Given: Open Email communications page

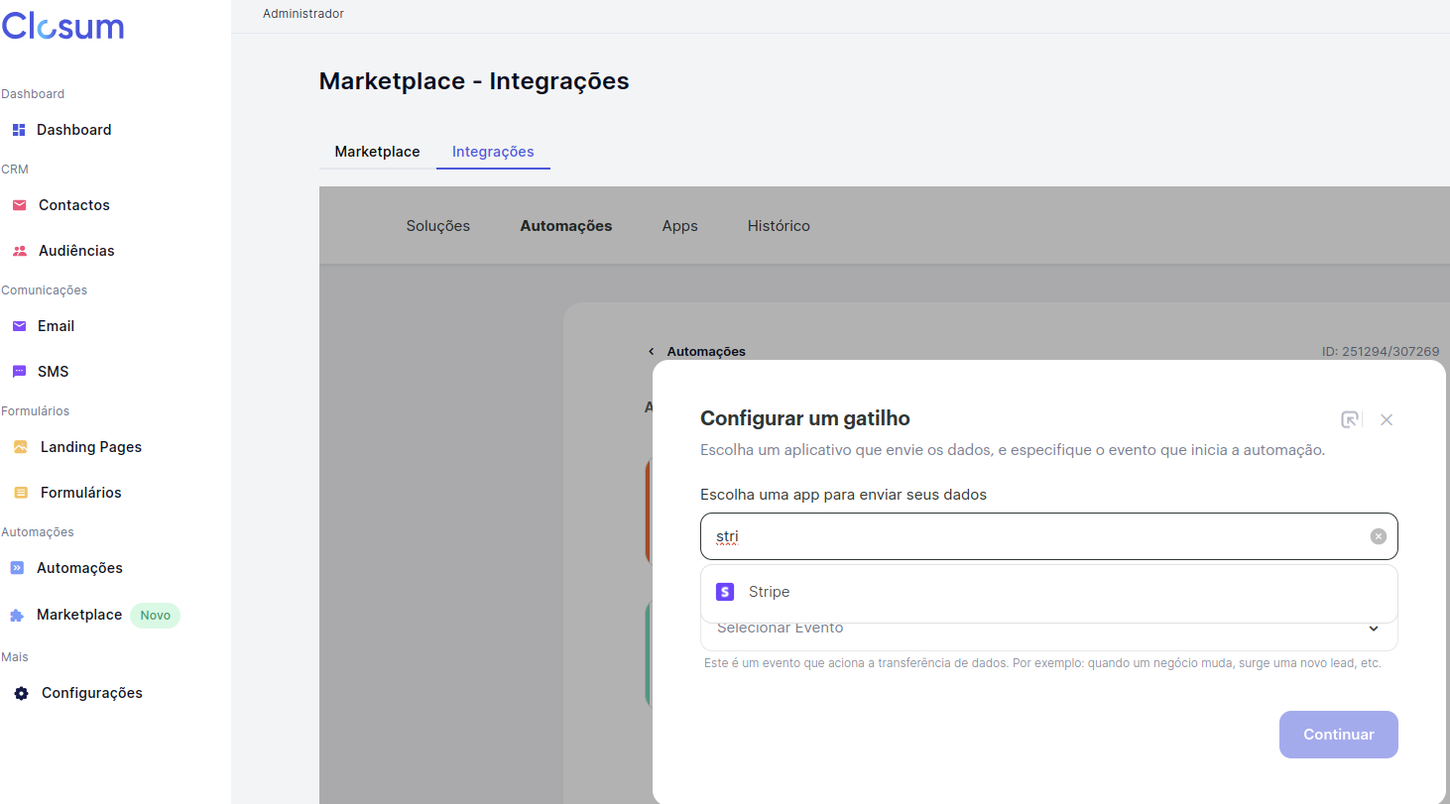Looking at the screenshot, I should 57,326.
